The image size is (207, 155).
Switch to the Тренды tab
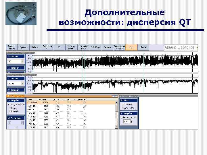click(x=23, y=47)
